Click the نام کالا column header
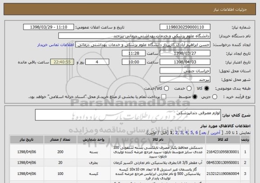This screenshot has width=260, height=183. click(158, 140)
